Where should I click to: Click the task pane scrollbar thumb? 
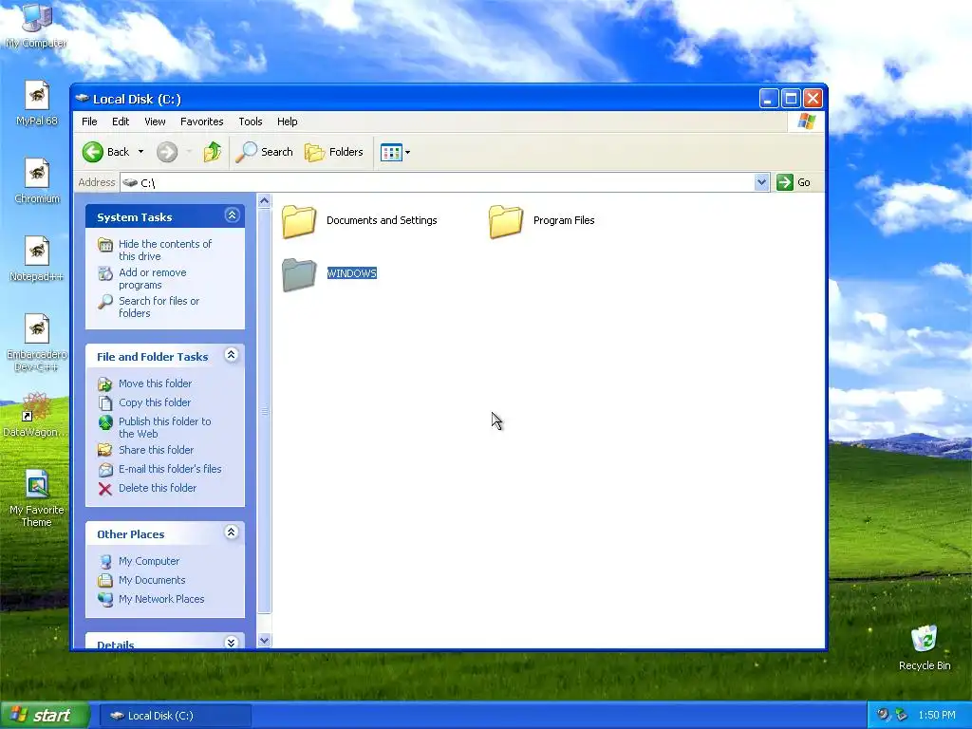(x=265, y=411)
